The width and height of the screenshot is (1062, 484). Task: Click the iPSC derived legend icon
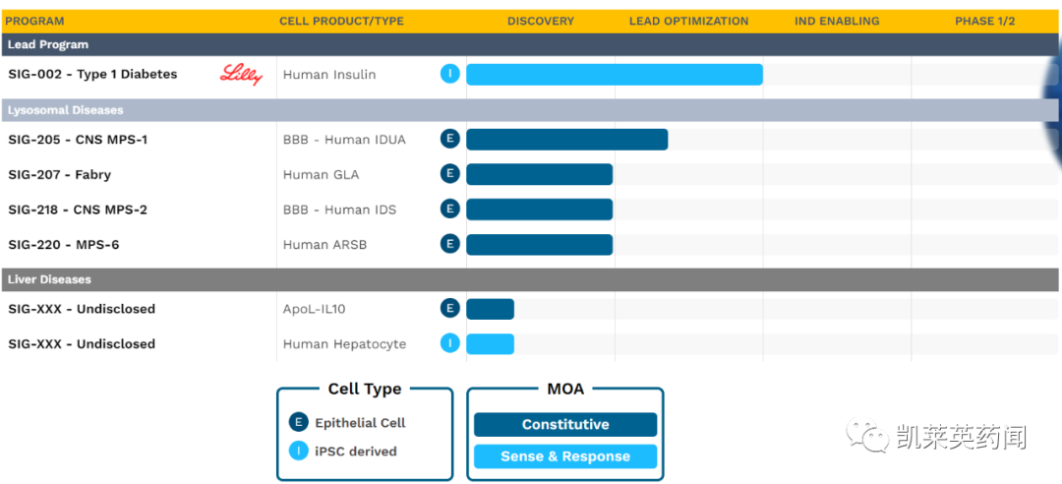299,451
